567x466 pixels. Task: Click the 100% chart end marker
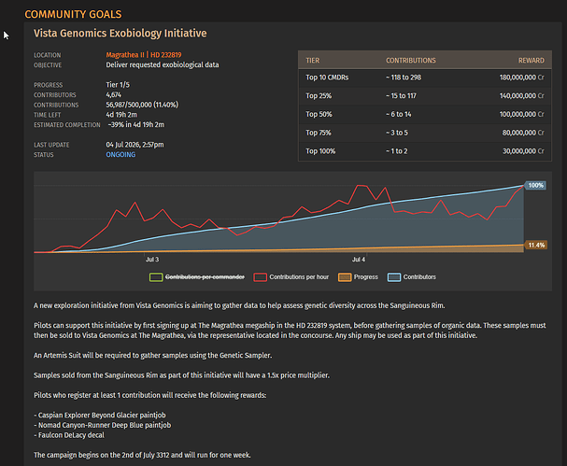[x=535, y=186]
